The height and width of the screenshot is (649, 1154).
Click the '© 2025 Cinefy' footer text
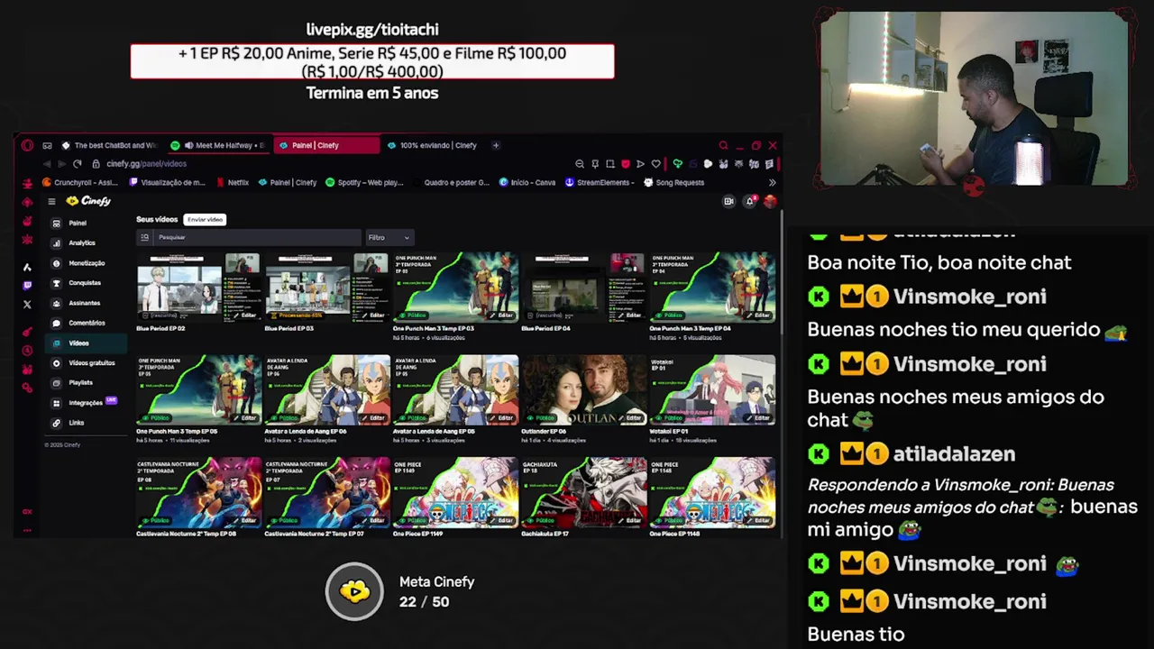(x=62, y=445)
